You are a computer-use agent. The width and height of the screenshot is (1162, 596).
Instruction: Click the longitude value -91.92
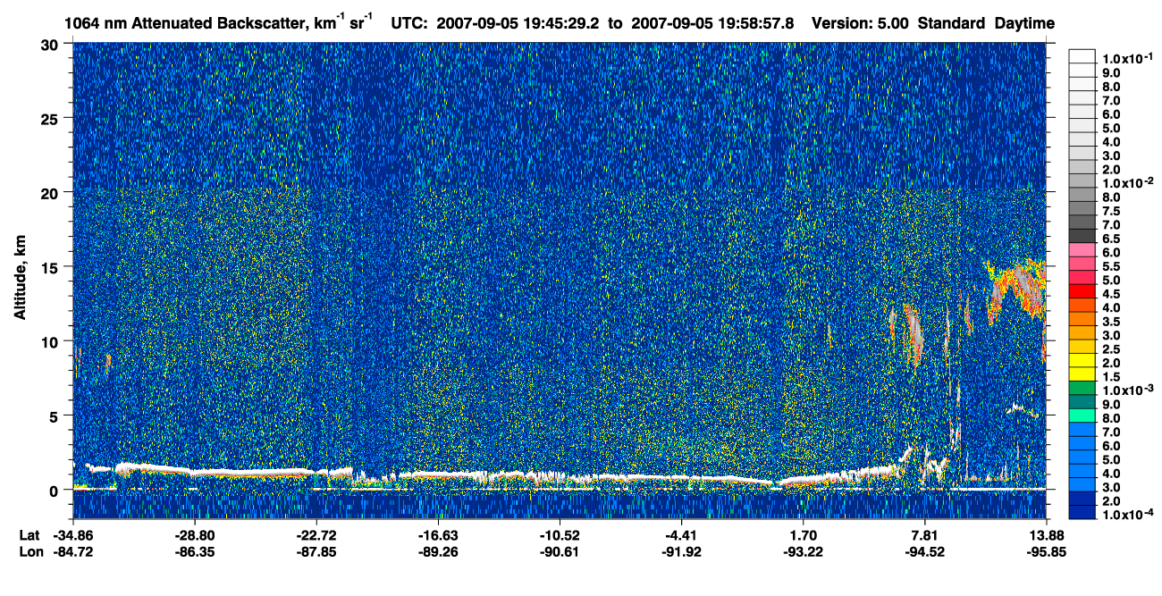[681, 551]
